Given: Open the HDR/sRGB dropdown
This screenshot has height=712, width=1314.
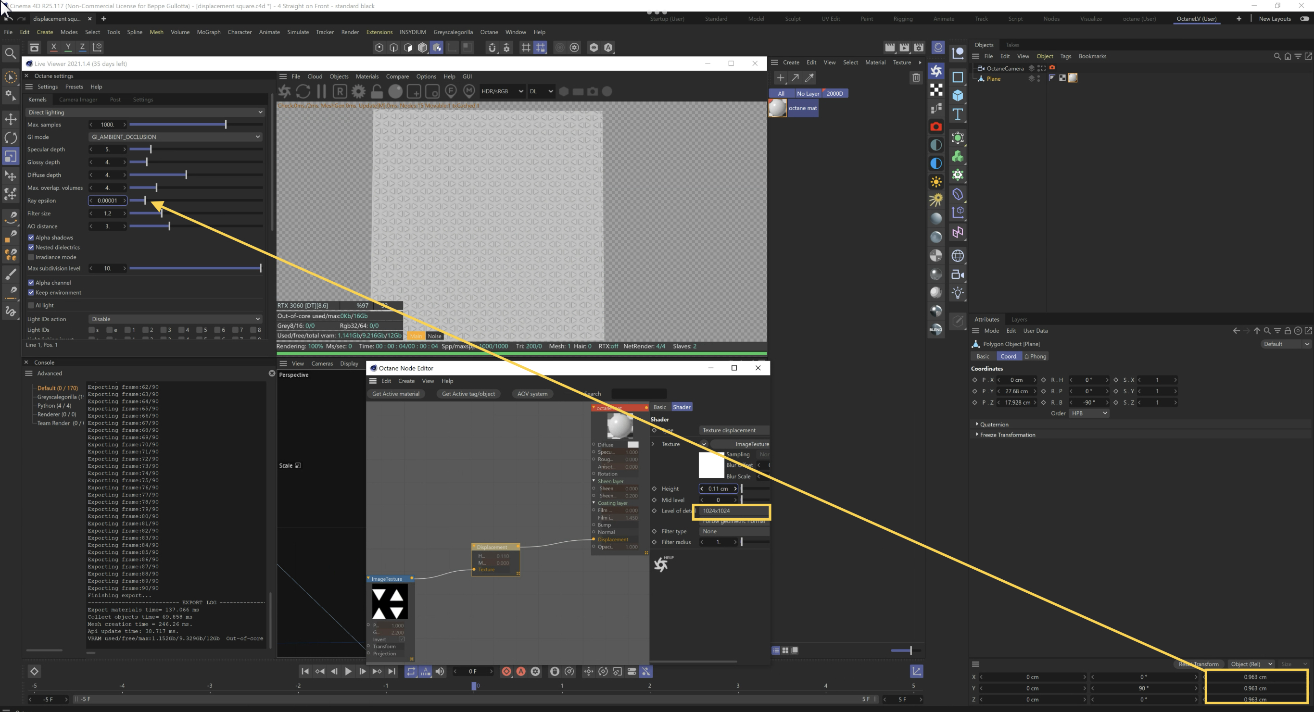Looking at the screenshot, I should tap(502, 91).
